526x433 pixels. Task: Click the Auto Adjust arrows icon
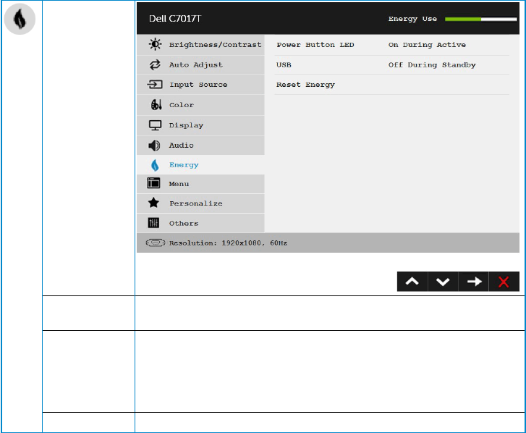(x=155, y=64)
